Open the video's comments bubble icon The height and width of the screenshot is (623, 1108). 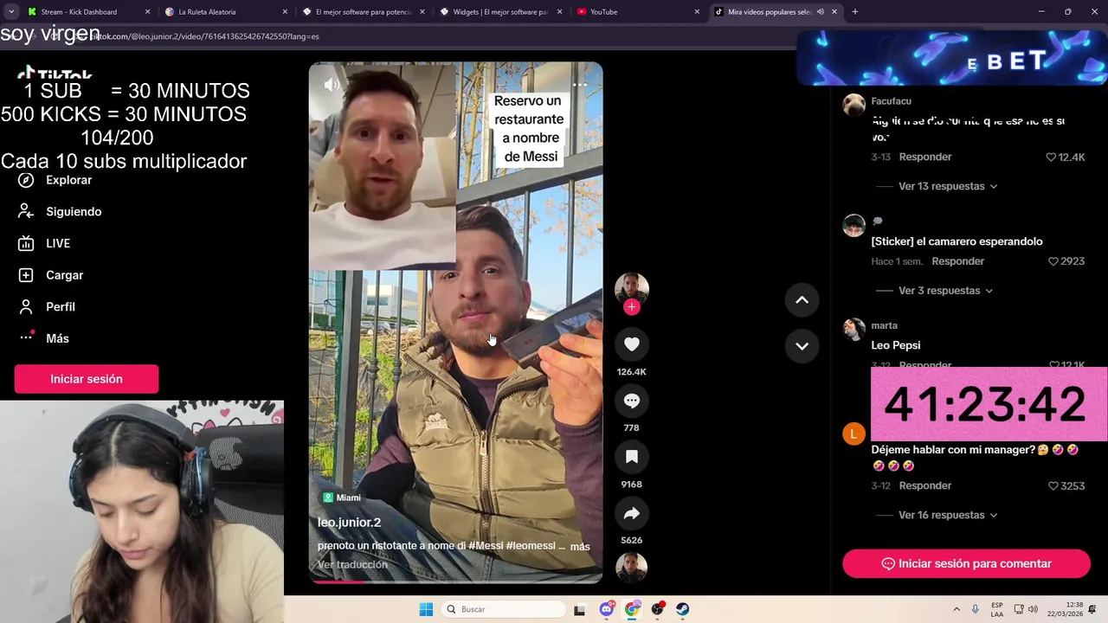[632, 401]
